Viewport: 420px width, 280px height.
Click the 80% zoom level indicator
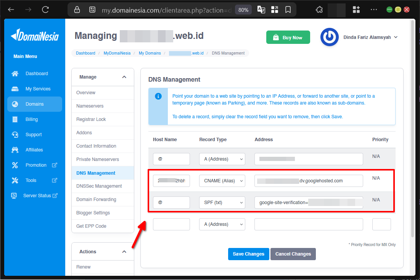tap(243, 10)
